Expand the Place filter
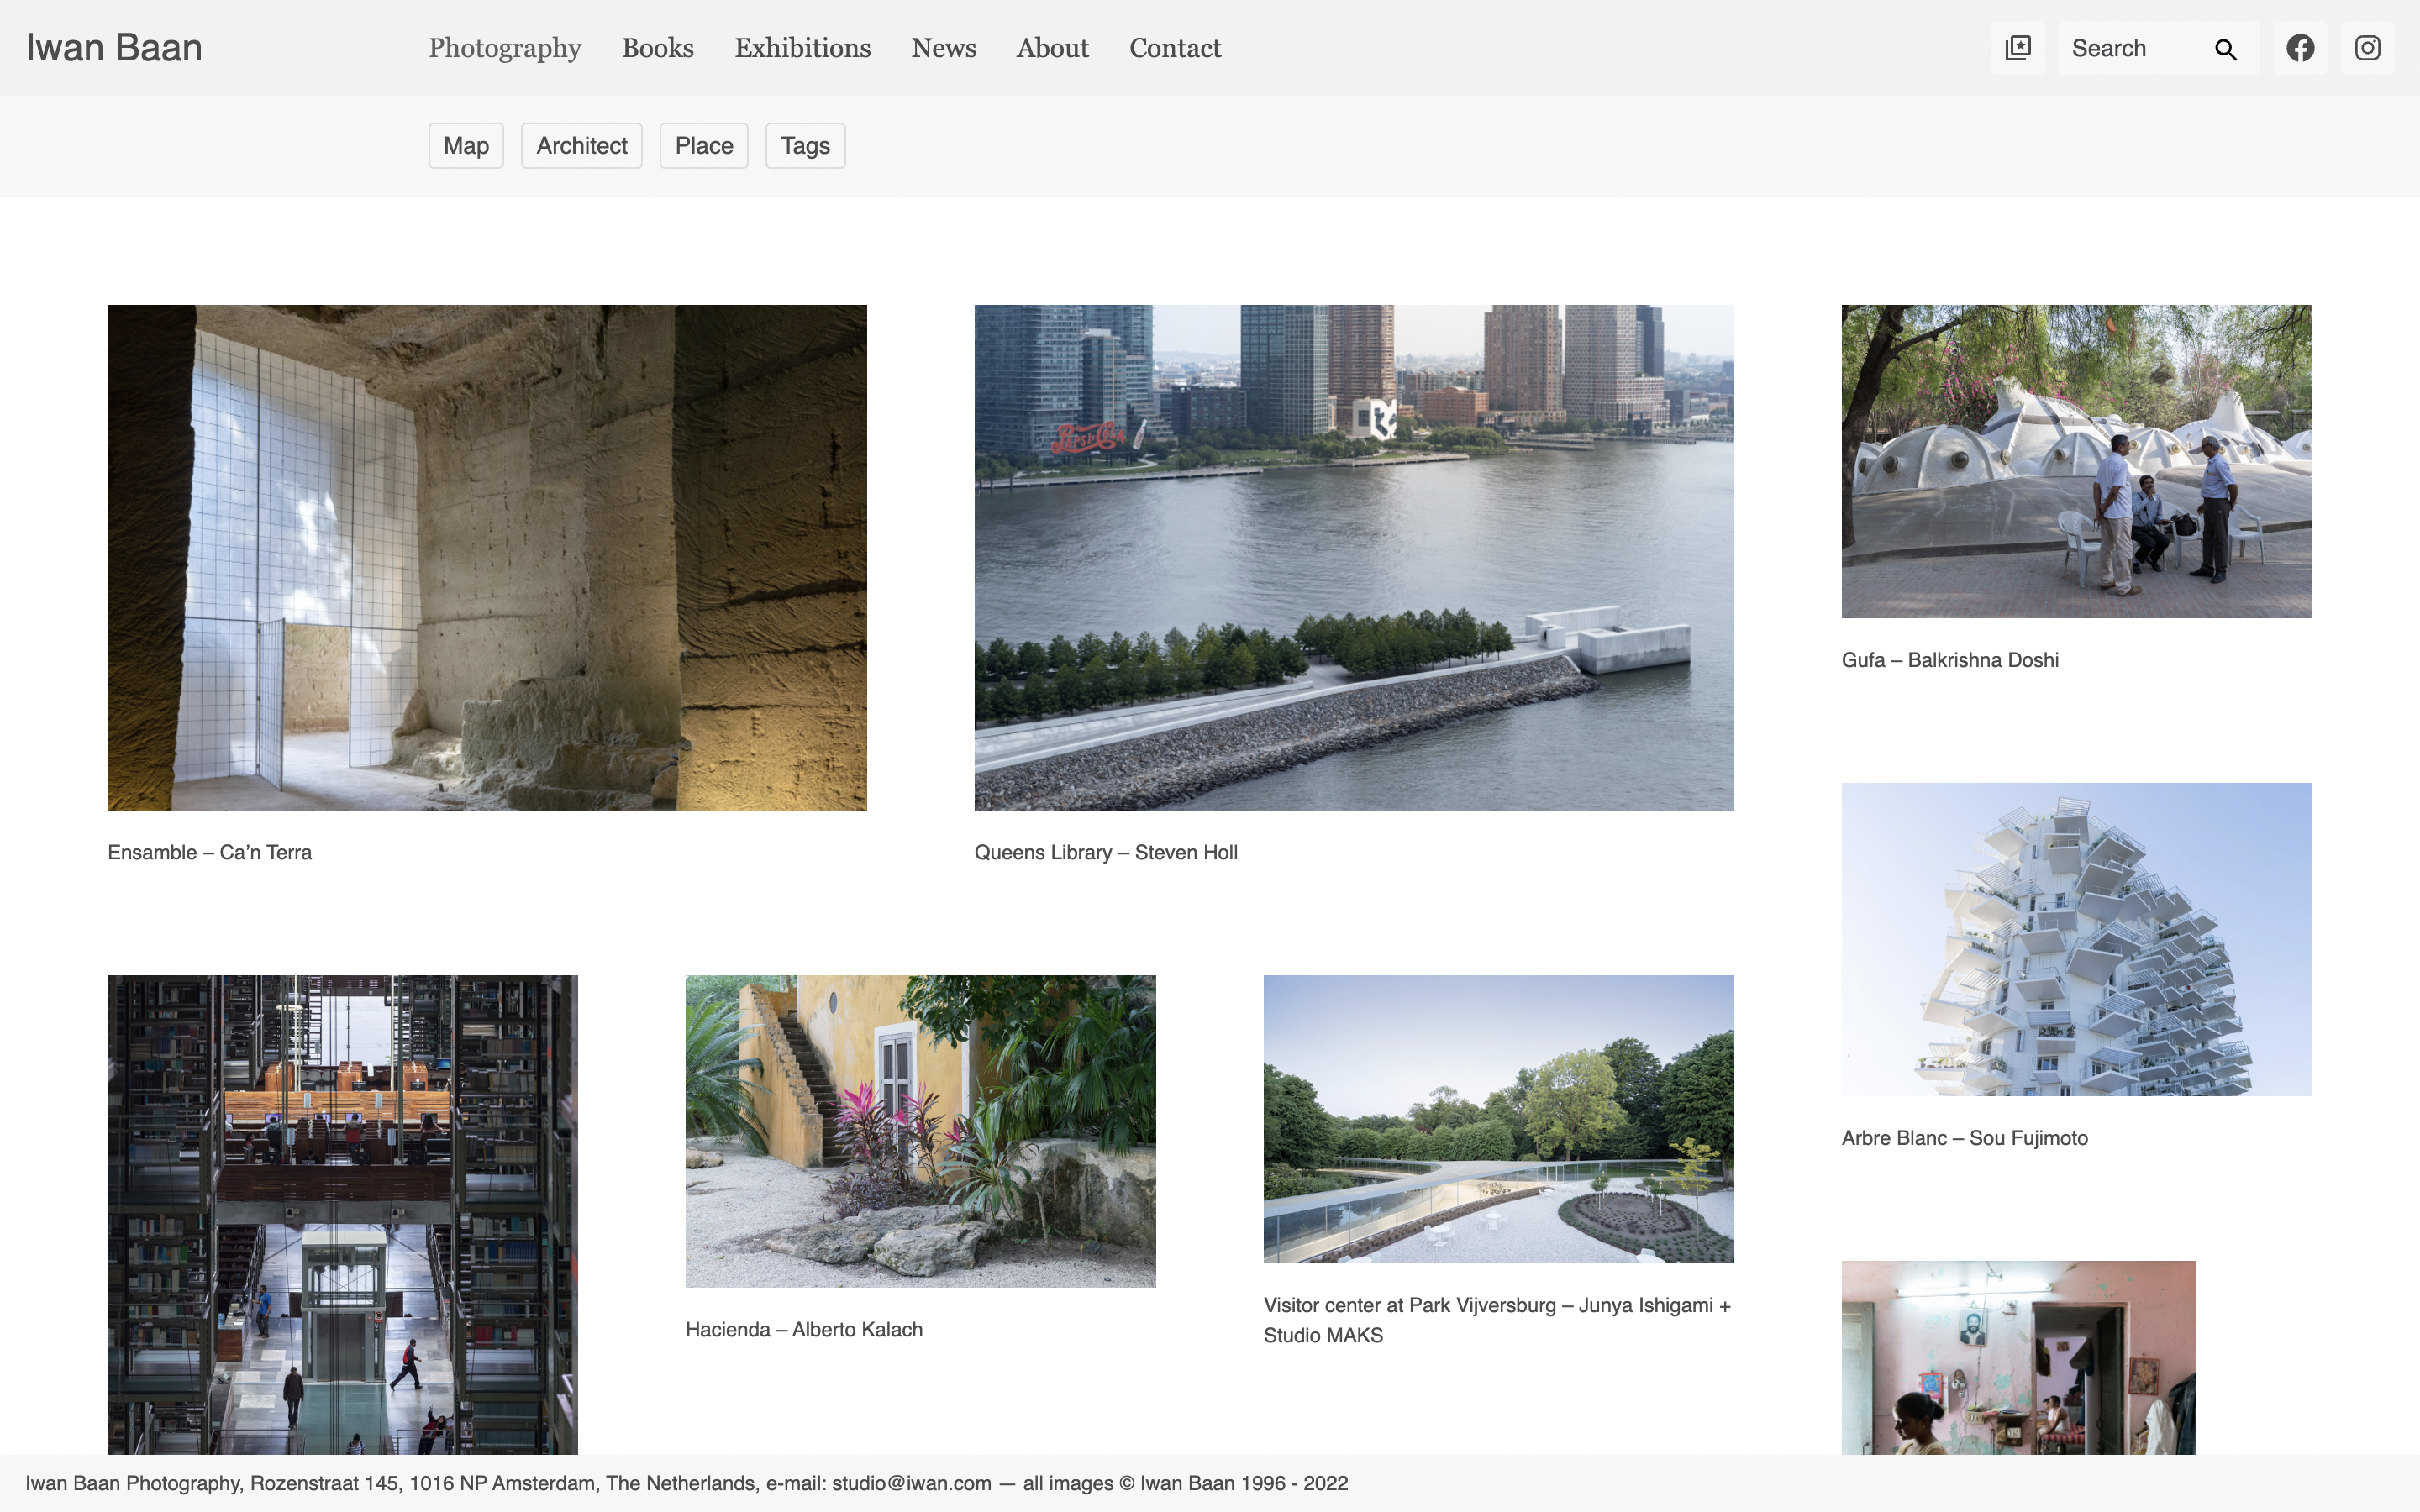 (703, 146)
